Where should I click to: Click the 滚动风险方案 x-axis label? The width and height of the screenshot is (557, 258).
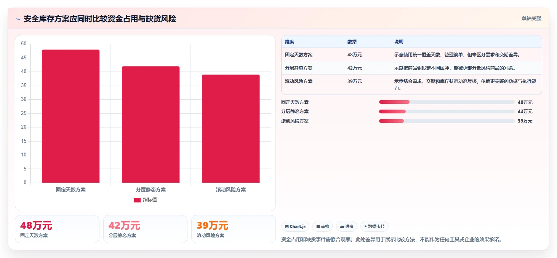[231, 190]
